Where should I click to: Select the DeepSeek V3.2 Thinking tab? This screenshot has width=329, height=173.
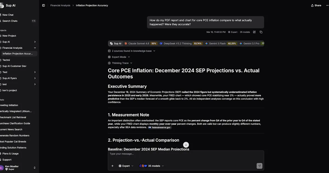click(181, 43)
